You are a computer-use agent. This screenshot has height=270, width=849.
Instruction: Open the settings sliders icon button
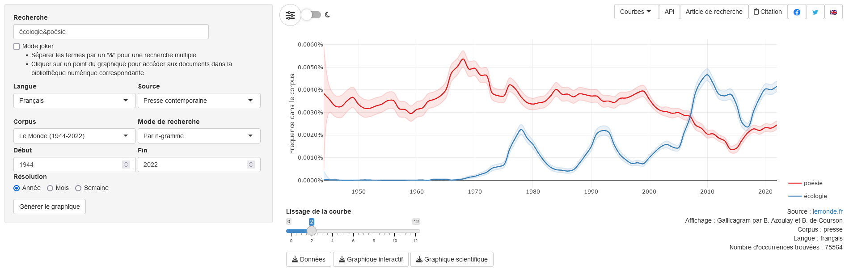click(290, 15)
